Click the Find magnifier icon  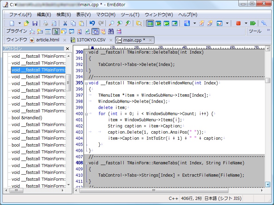click(x=111, y=23)
